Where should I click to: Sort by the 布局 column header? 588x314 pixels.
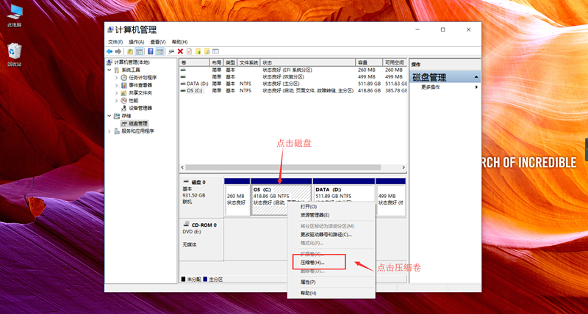216,62
